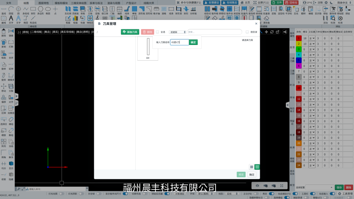Open settings gear in top bar

tap(326, 2)
